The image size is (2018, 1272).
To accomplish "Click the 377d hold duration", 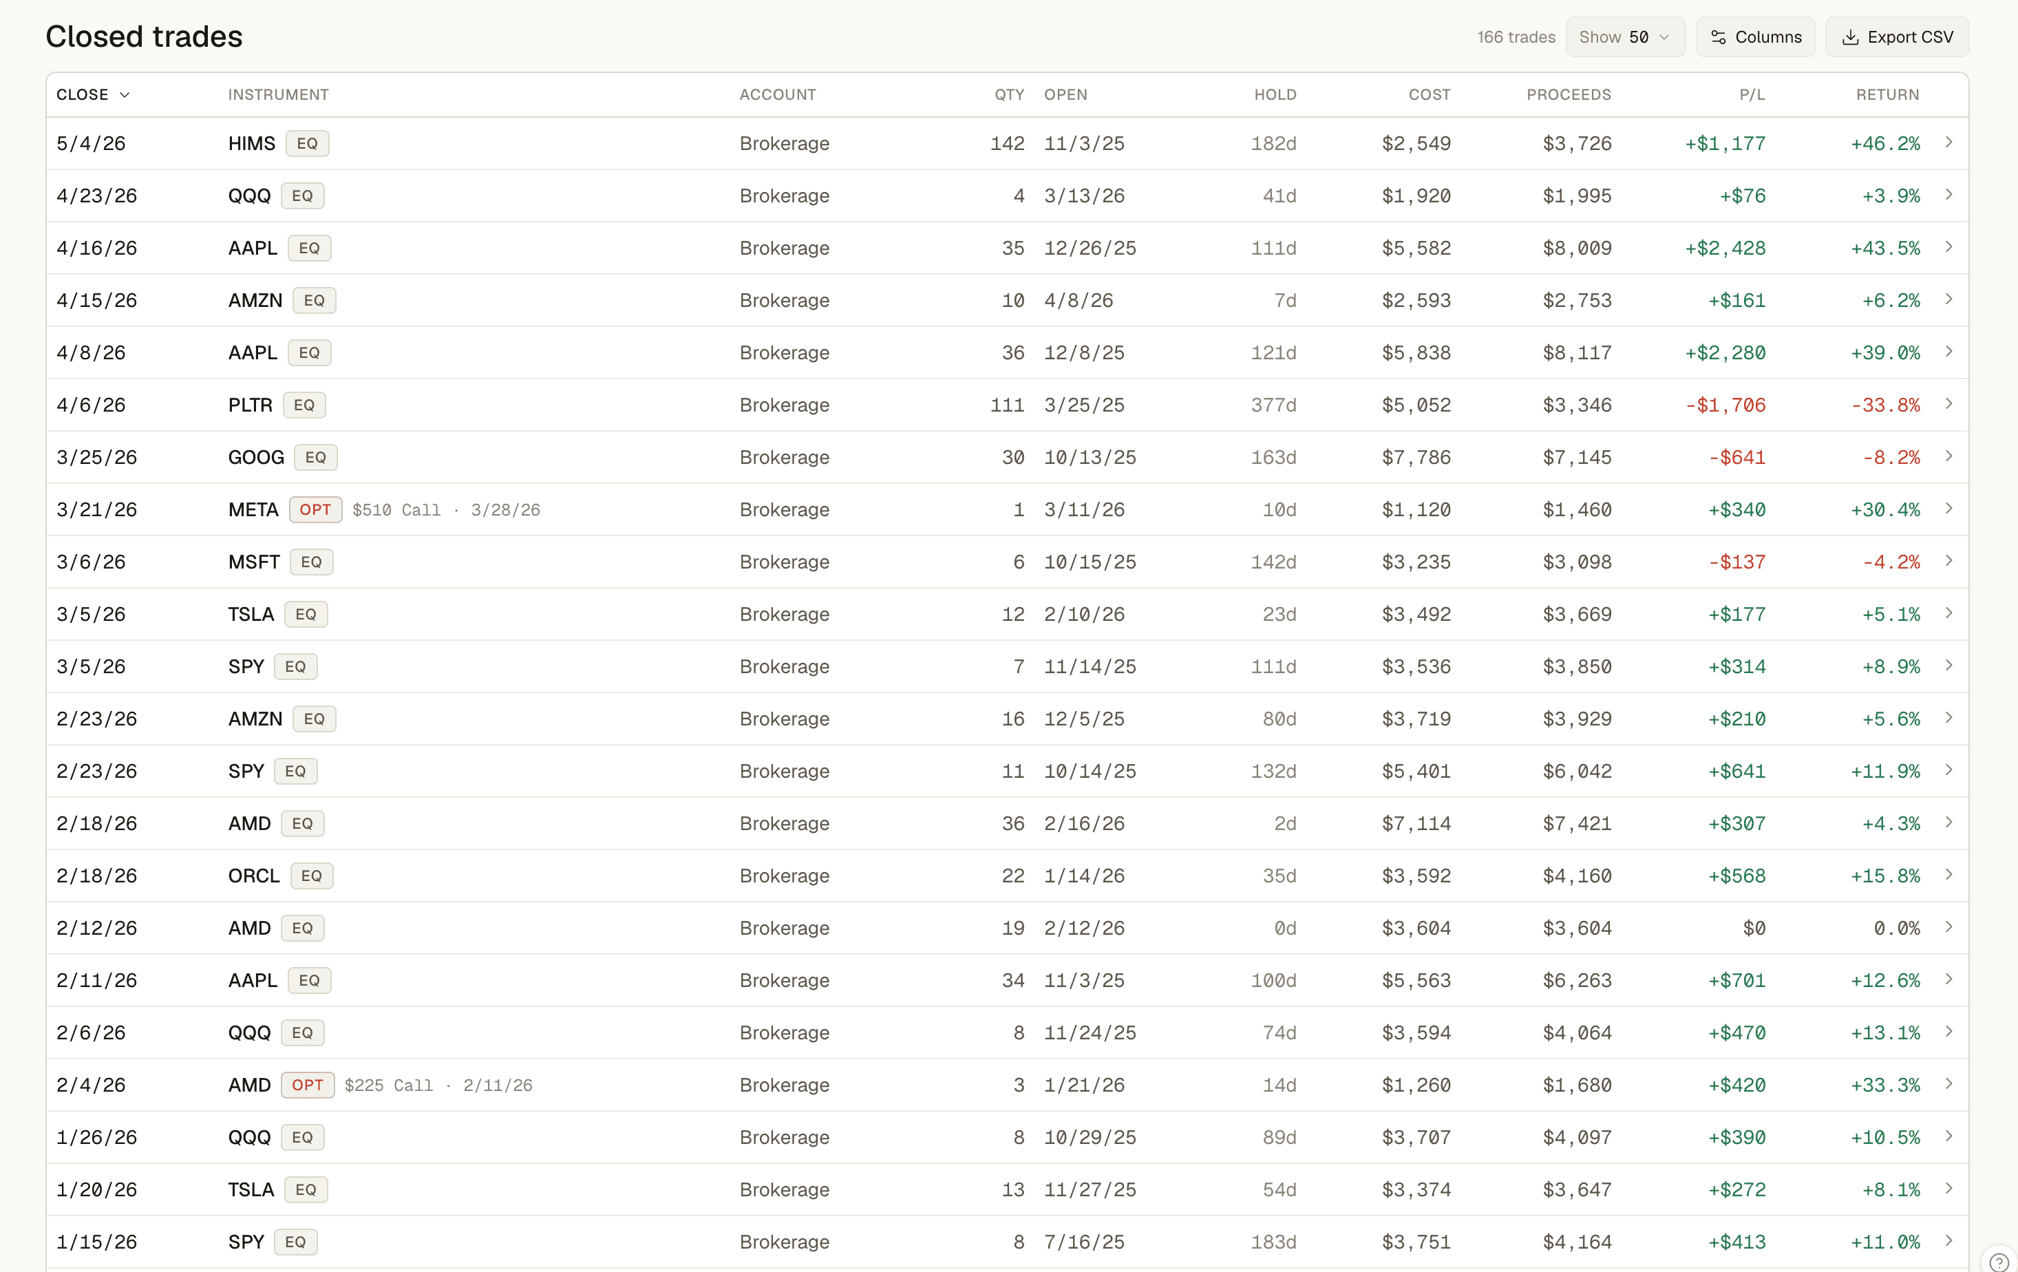I will click(x=1274, y=405).
